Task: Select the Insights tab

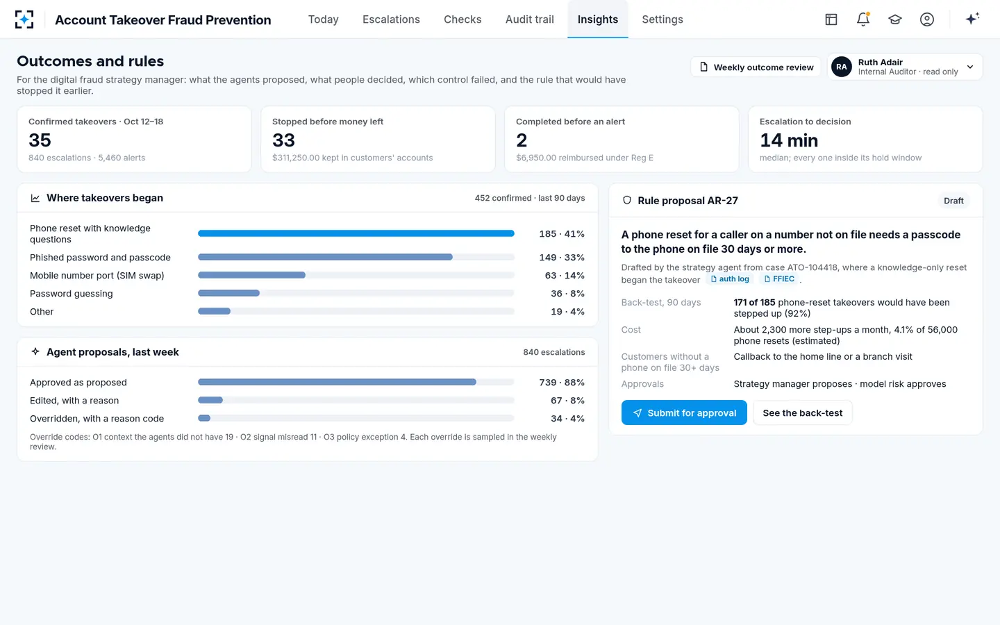Action: tap(598, 19)
